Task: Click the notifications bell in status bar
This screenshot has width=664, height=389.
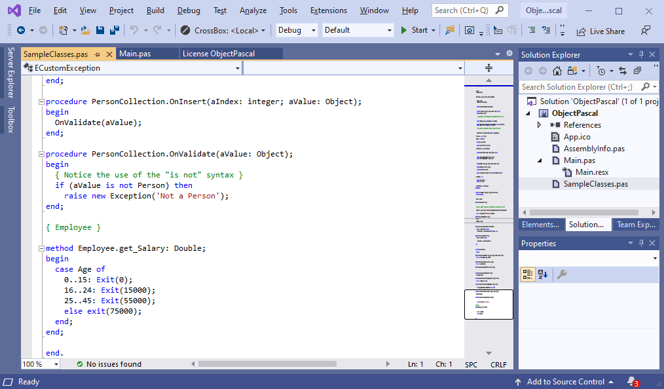Action: point(631,381)
